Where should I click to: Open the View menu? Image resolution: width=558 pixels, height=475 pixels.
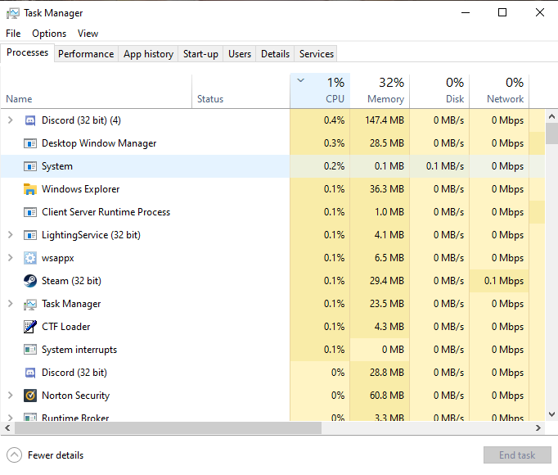88,34
